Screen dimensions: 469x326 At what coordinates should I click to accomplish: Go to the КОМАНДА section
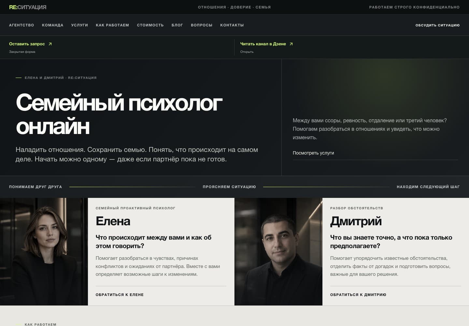(x=53, y=25)
